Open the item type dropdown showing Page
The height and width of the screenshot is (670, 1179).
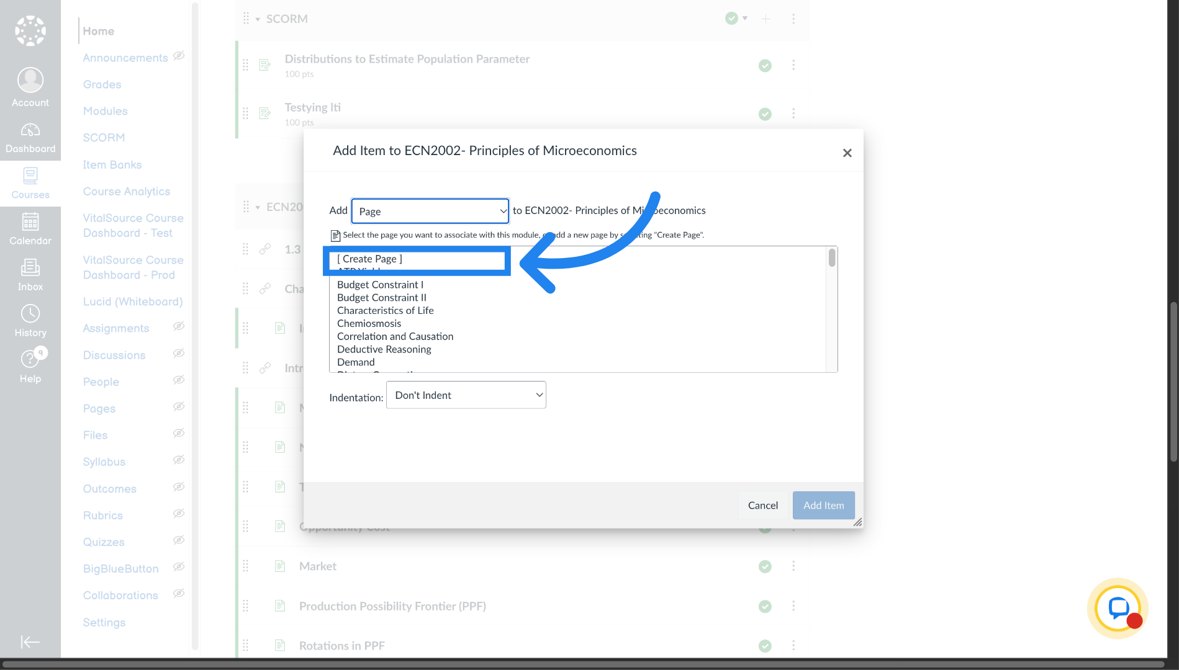point(430,211)
